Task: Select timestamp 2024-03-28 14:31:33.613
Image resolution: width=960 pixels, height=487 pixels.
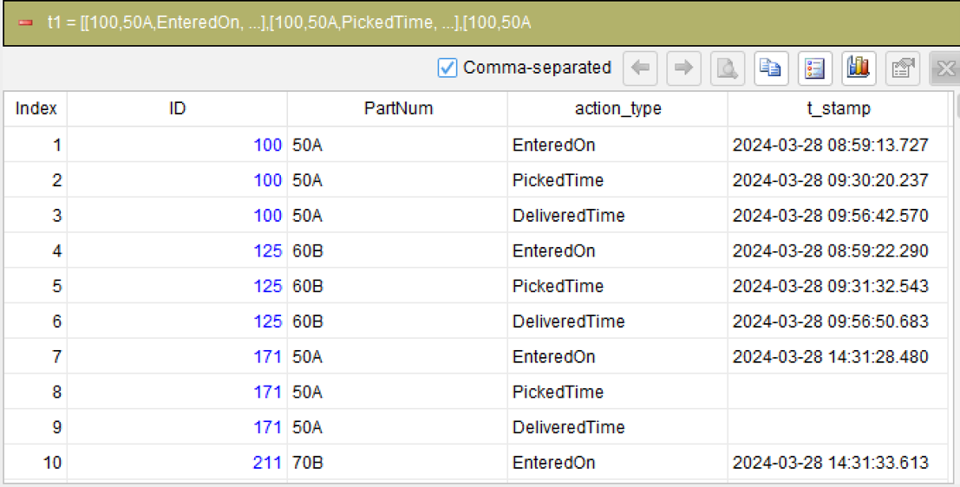Action: point(830,463)
